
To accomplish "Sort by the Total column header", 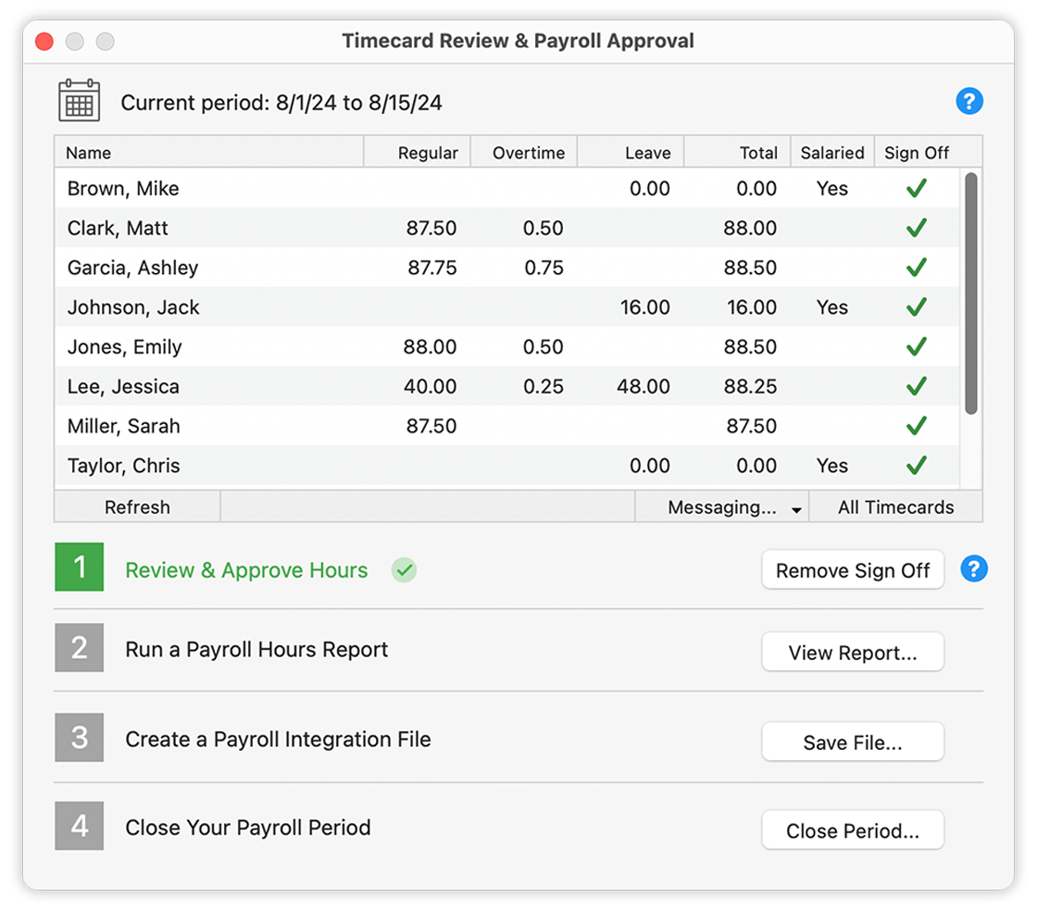I will coord(738,153).
